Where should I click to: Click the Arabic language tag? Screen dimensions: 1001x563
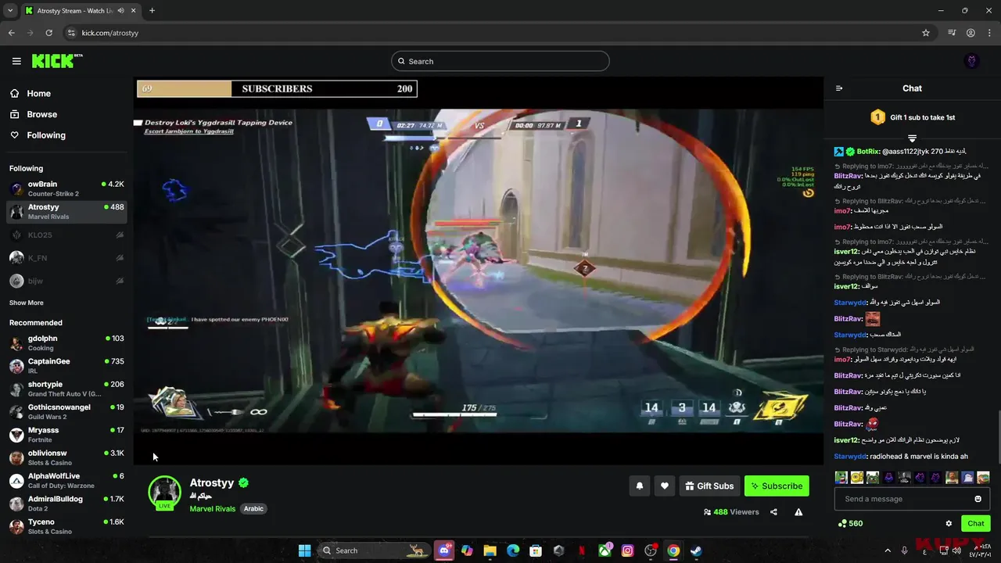(253, 508)
